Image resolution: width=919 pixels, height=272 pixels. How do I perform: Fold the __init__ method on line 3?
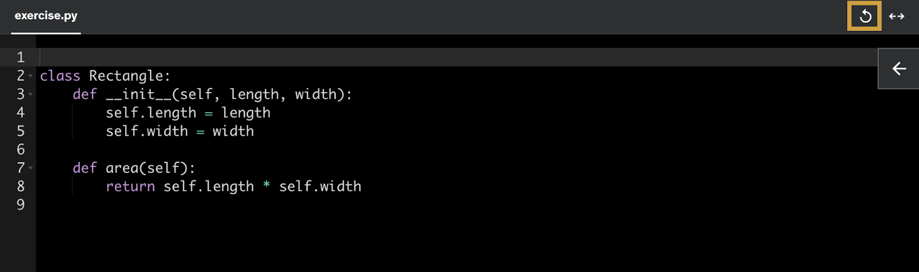tap(30, 94)
